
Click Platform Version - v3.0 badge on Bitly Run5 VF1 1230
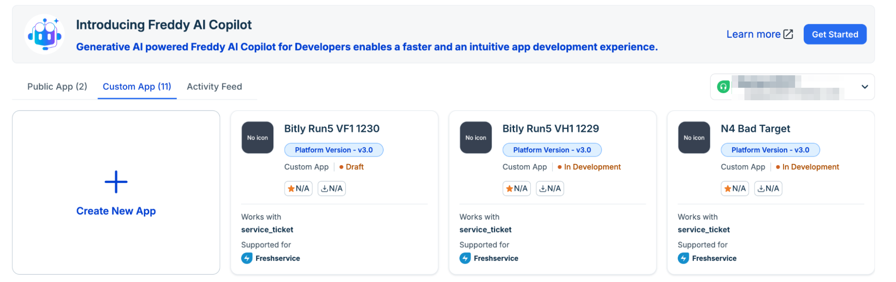tap(334, 150)
